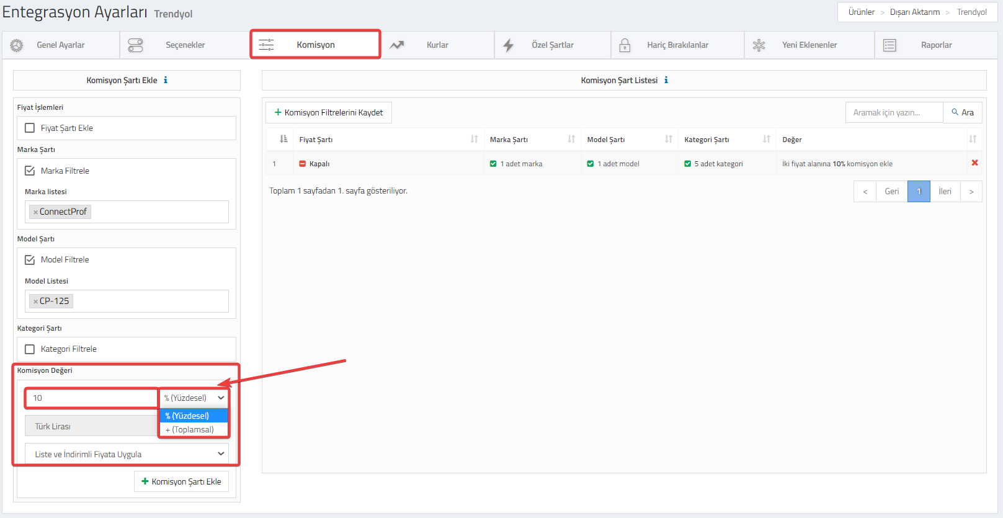Remove the ConnectProf brand tag

35,212
